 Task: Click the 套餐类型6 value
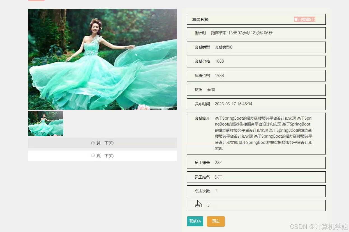click(x=223, y=47)
